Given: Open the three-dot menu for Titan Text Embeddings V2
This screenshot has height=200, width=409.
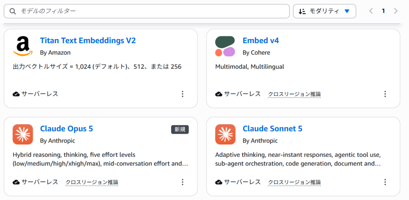Looking at the screenshot, I should pyautogui.click(x=183, y=94).
